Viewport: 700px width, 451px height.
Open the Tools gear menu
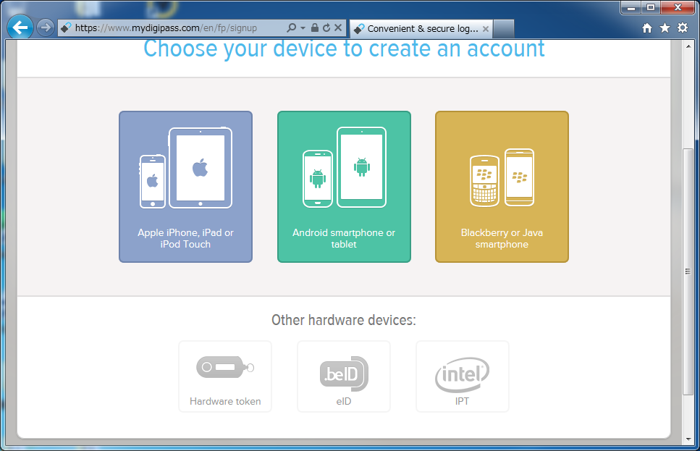point(683,28)
